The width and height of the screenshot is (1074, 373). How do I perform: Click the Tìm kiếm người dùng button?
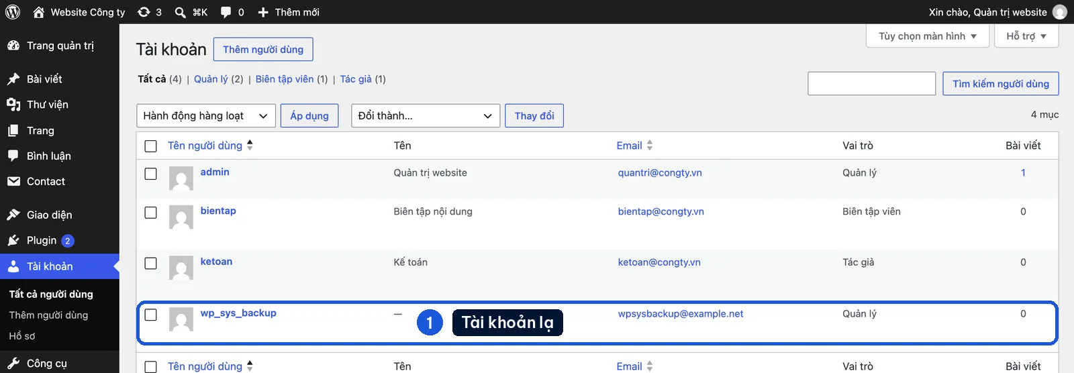coord(1001,83)
